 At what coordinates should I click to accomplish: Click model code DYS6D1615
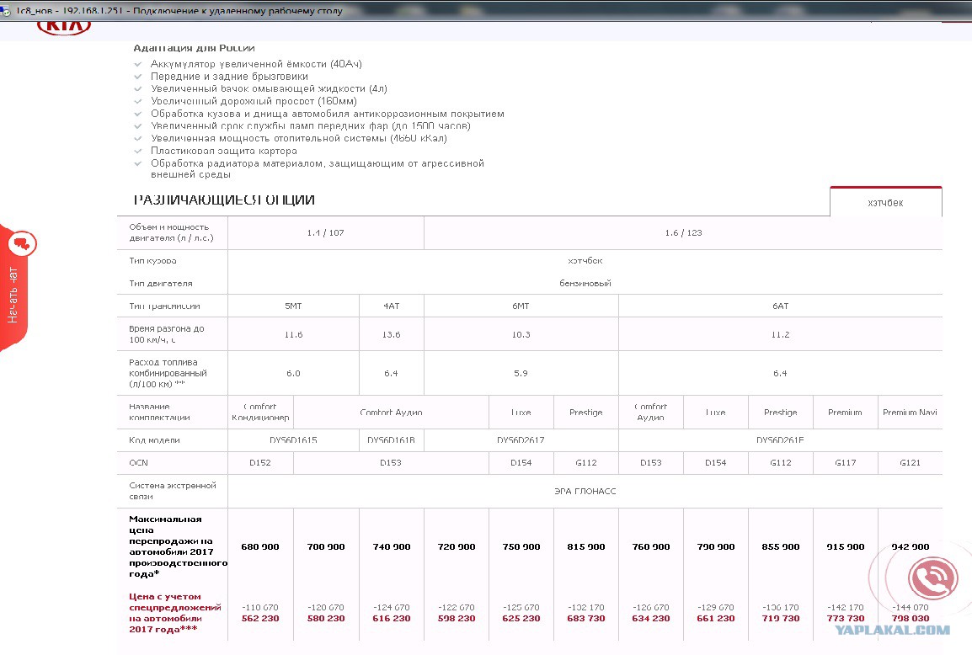pyautogui.click(x=293, y=440)
